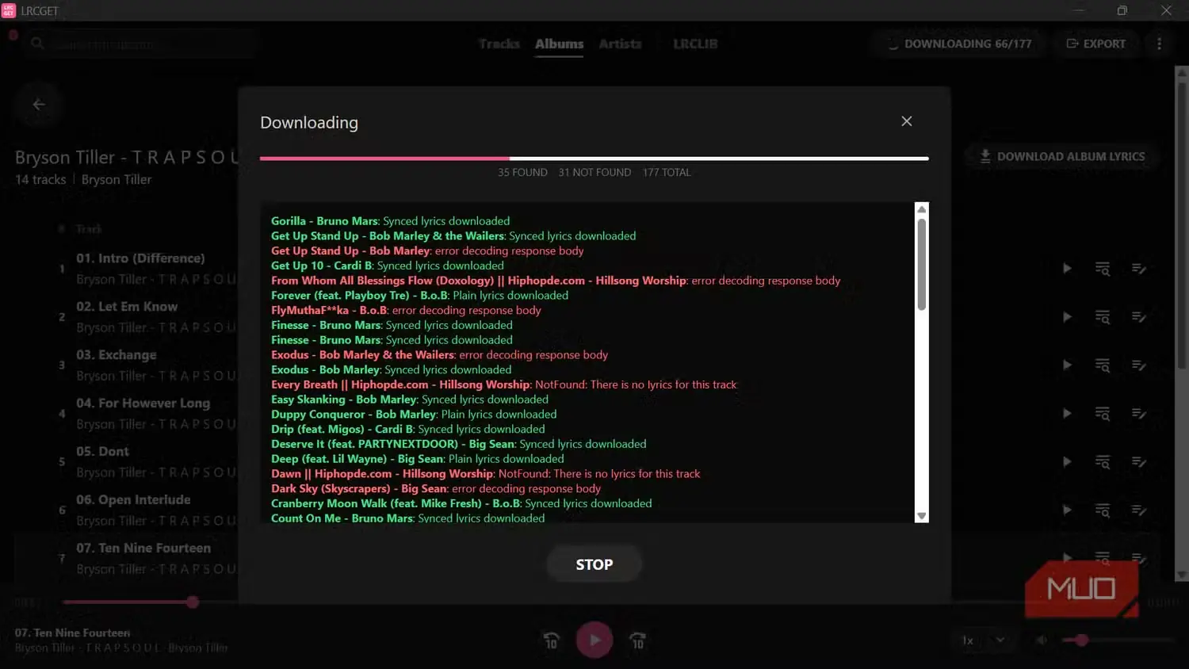Click log entry Easy Skanking - Bob Marley
The image size is (1189, 669).
pyautogui.click(x=410, y=399)
